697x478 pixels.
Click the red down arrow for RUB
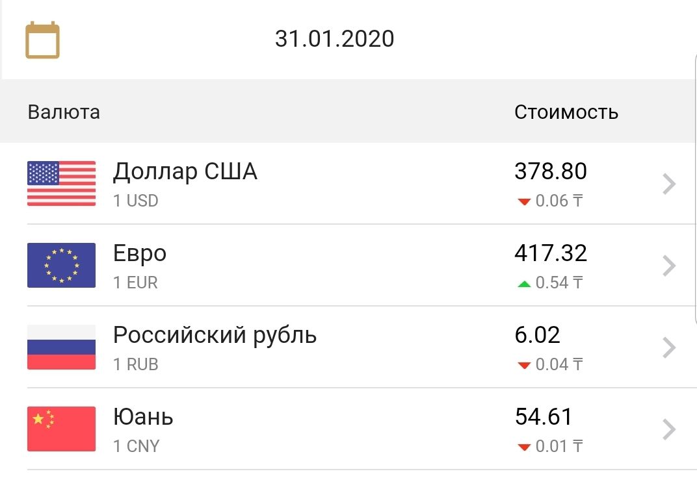[524, 365]
